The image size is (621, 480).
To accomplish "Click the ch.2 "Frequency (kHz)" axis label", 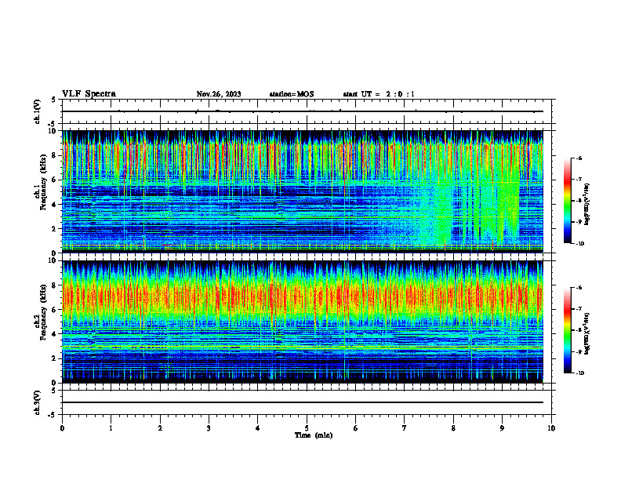I will pyautogui.click(x=44, y=312).
